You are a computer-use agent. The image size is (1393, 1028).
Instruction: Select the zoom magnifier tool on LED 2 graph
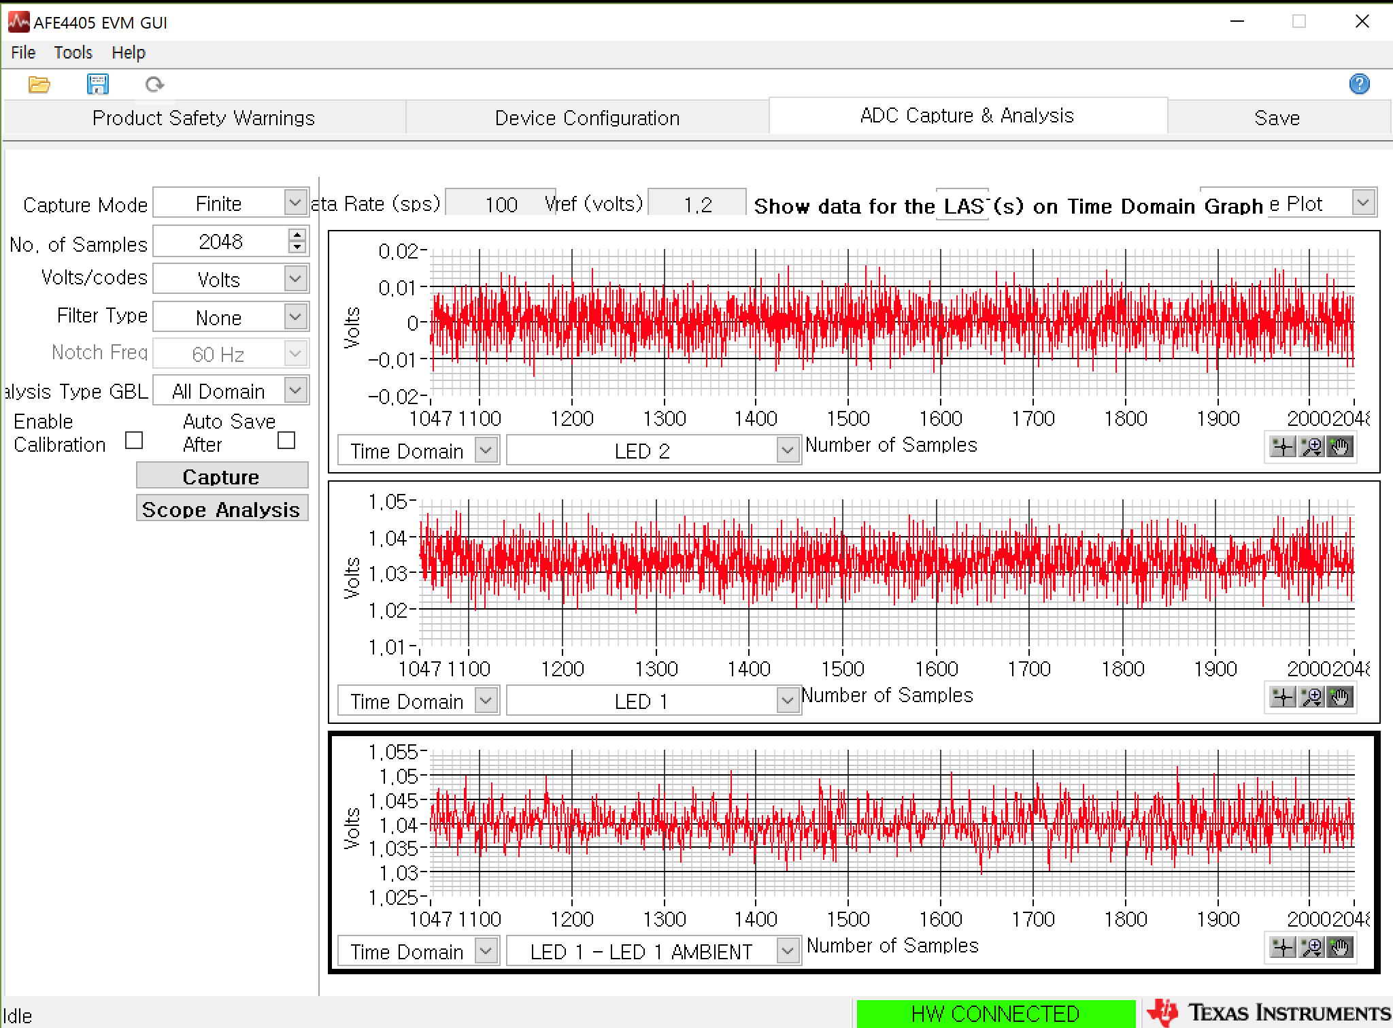pos(1311,447)
